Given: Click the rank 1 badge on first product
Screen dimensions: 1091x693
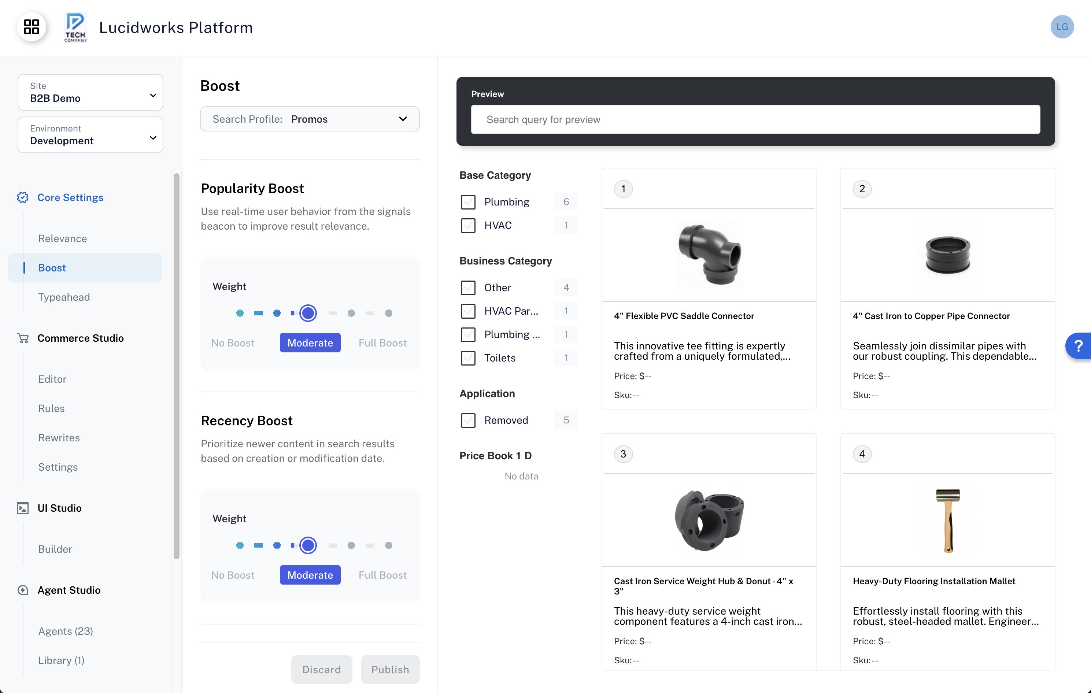Looking at the screenshot, I should (624, 189).
